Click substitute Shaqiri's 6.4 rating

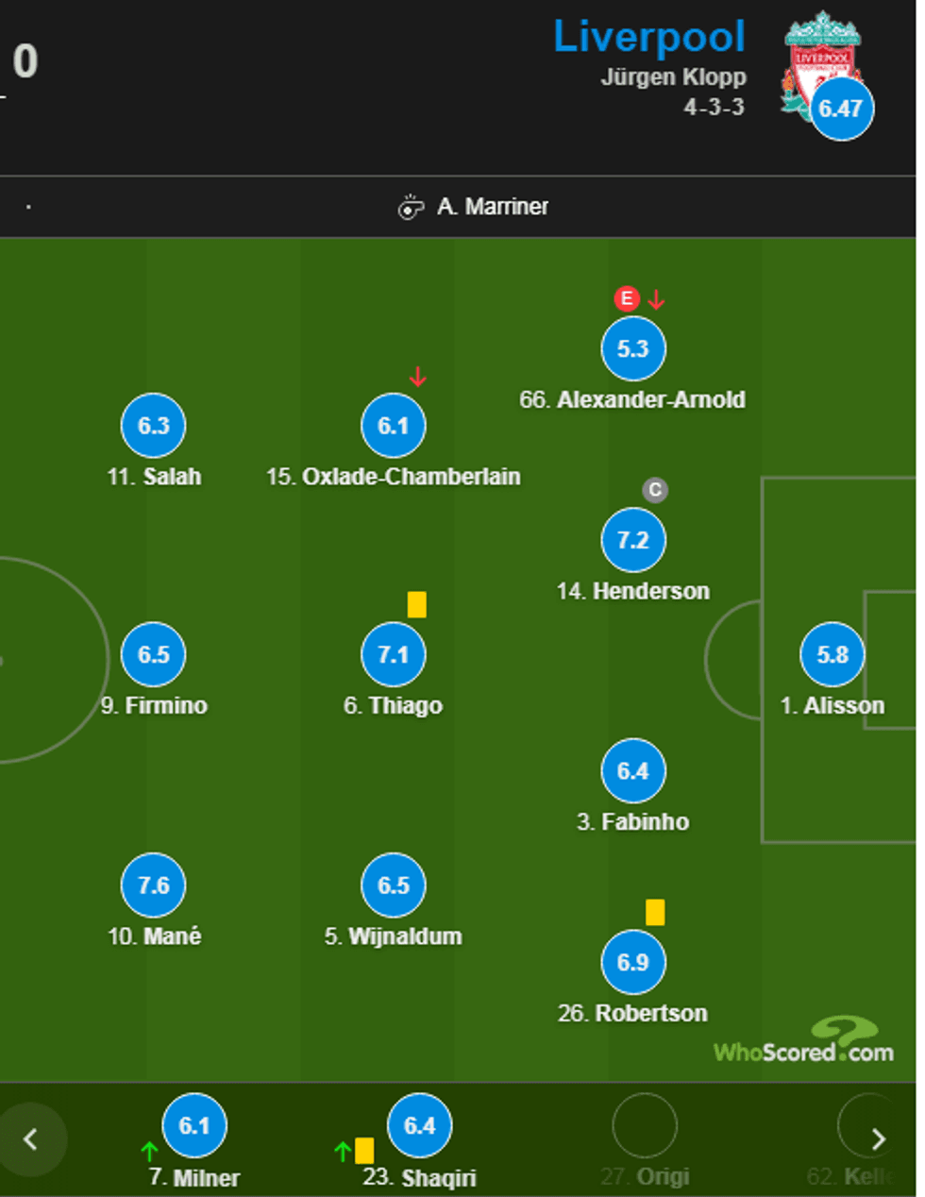click(420, 1125)
